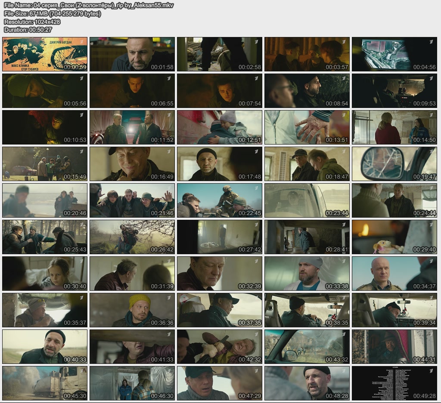Viewport: 441px width, 403px height.
Task: Select the thumbnail marked 00:26:42
Action: point(132,237)
